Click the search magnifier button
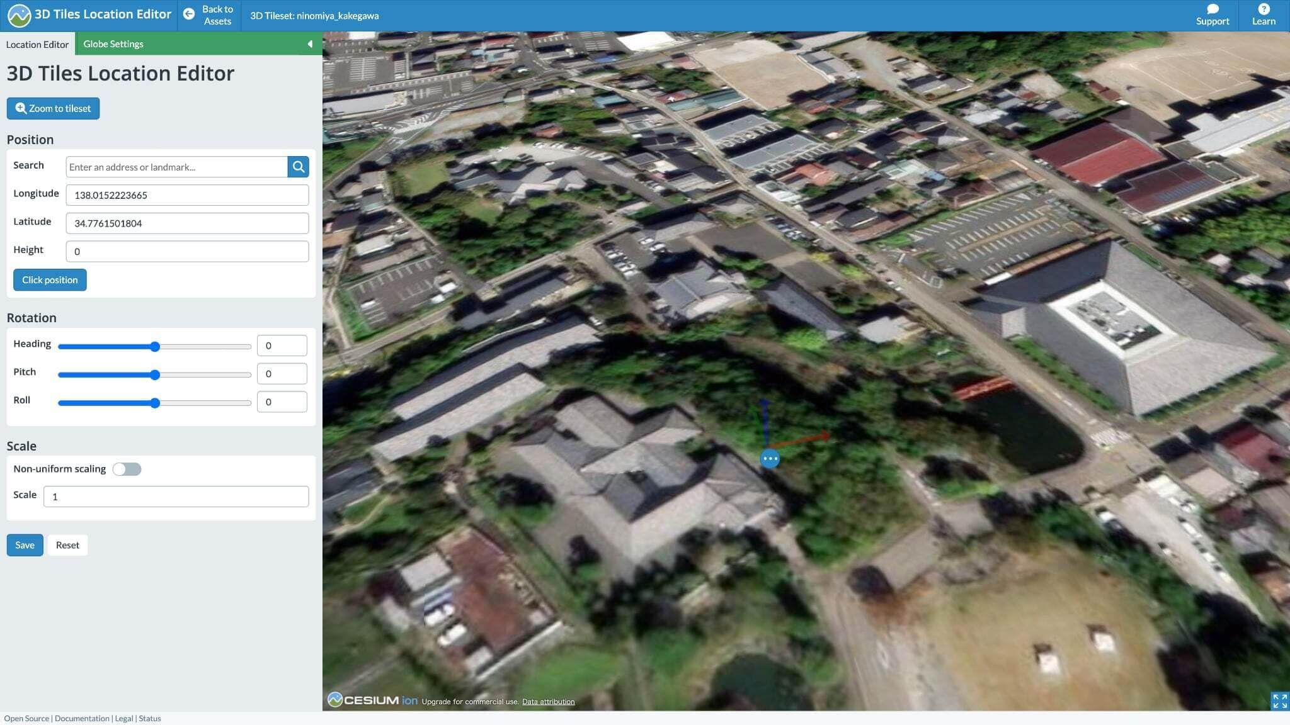The width and height of the screenshot is (1290, 725). (299, 167)
